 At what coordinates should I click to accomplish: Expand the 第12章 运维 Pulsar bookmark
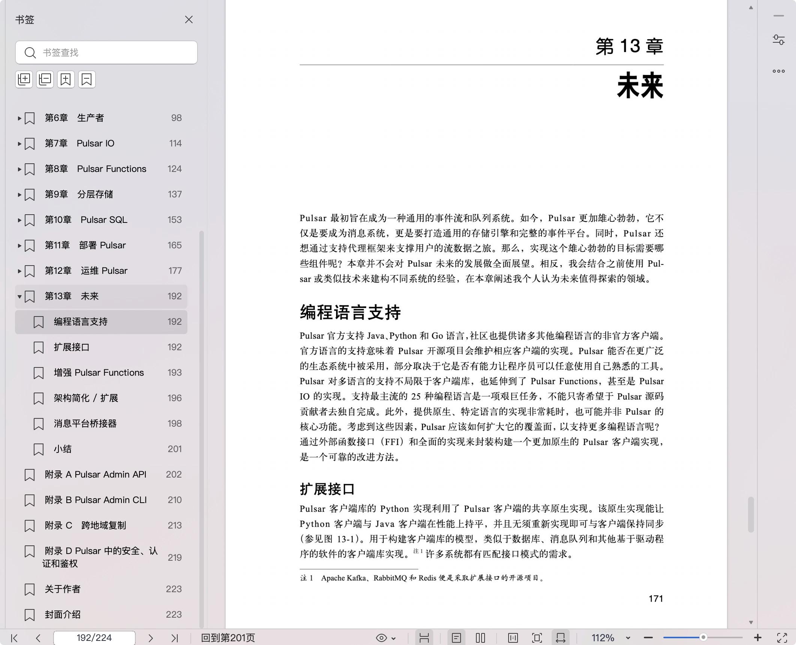(x=19, y=271)
